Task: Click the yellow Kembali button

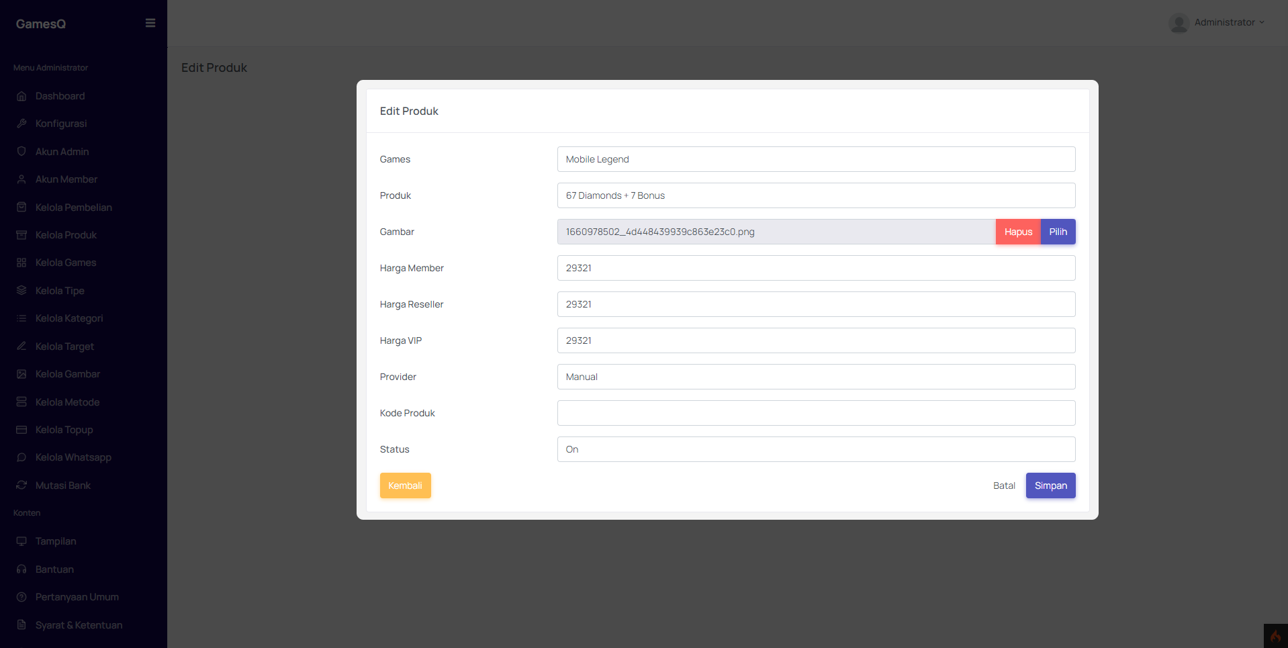Action: [x=405, y=485]
